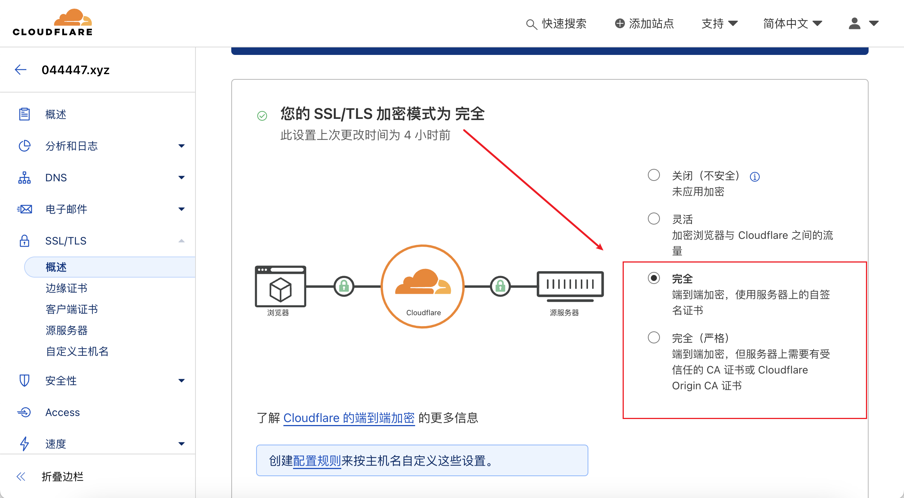
Task: Choose the 完全（严格）radio option
Action: 654,337
